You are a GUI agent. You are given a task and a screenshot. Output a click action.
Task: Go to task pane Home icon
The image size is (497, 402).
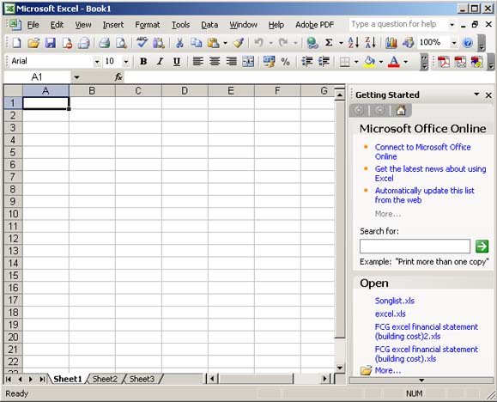point(401,110)
